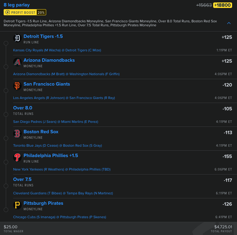
Task: Click the leg status circle beside Pittsburgh Pirates
Action: click(x=6, y=210)
